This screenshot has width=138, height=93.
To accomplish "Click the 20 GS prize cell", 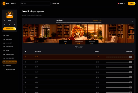I will (98, 72).
